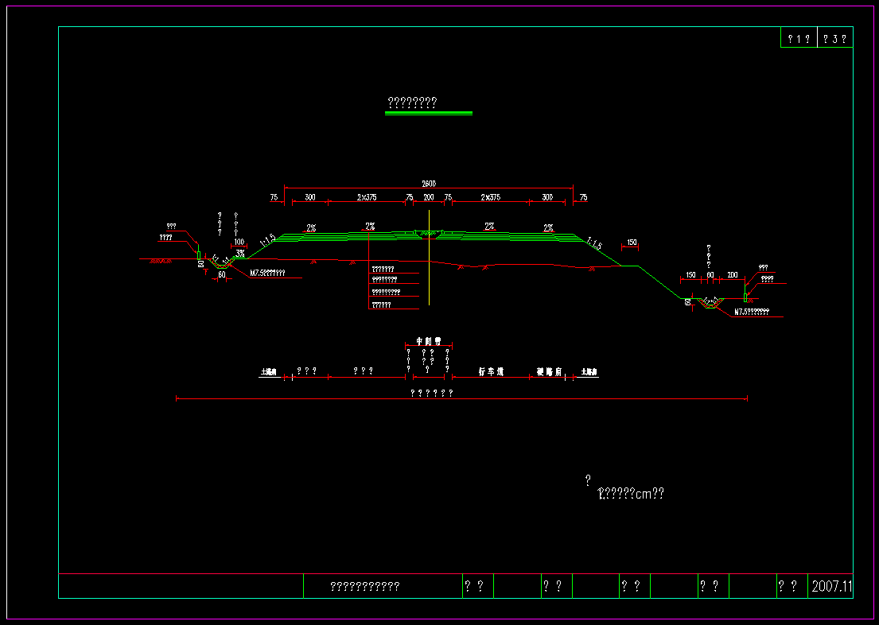The height and width of the screenshot is (625, 879).
Task: Click the drawing title text at top
Action: pos(412,103)
